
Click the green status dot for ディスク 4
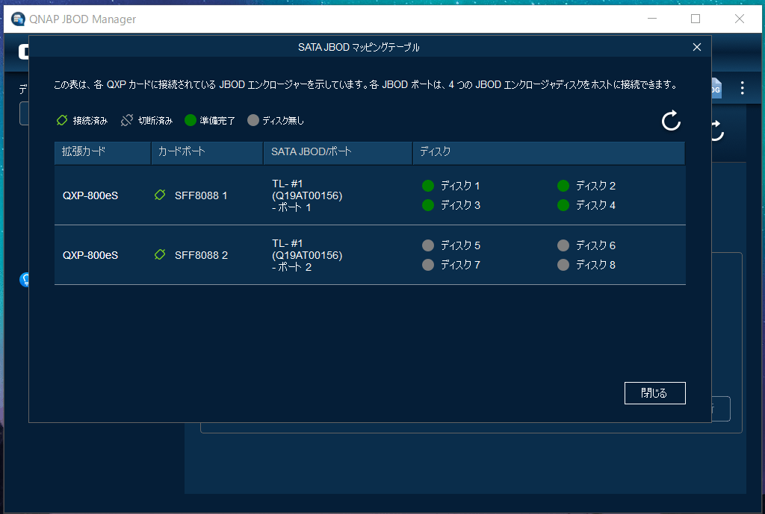point(563,205)
